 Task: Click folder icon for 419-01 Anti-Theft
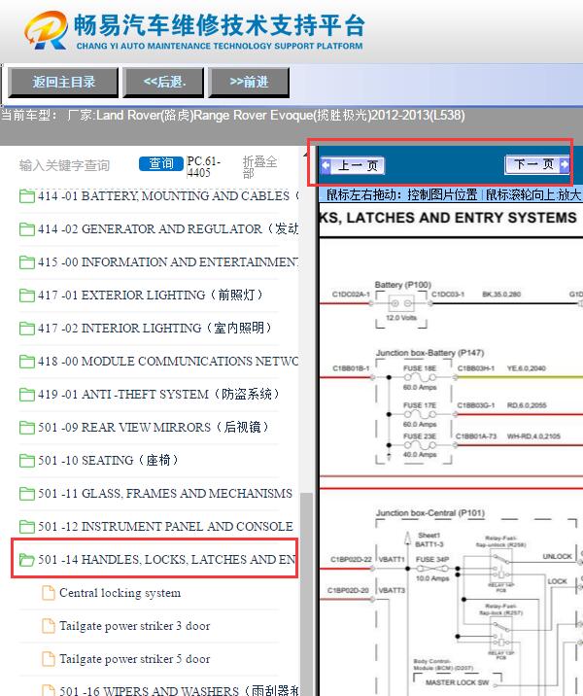click(27, 395)
